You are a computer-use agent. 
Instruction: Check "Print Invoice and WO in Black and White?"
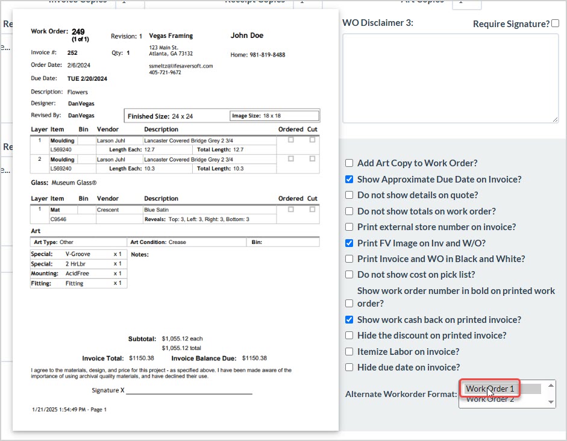pyautogui.click(x=349, y=258)
